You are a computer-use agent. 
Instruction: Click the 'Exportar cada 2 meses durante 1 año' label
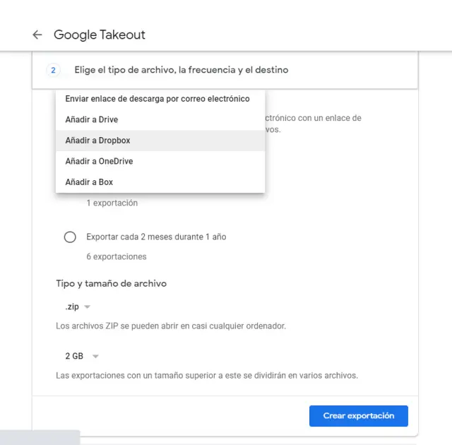tap(156, 237)
